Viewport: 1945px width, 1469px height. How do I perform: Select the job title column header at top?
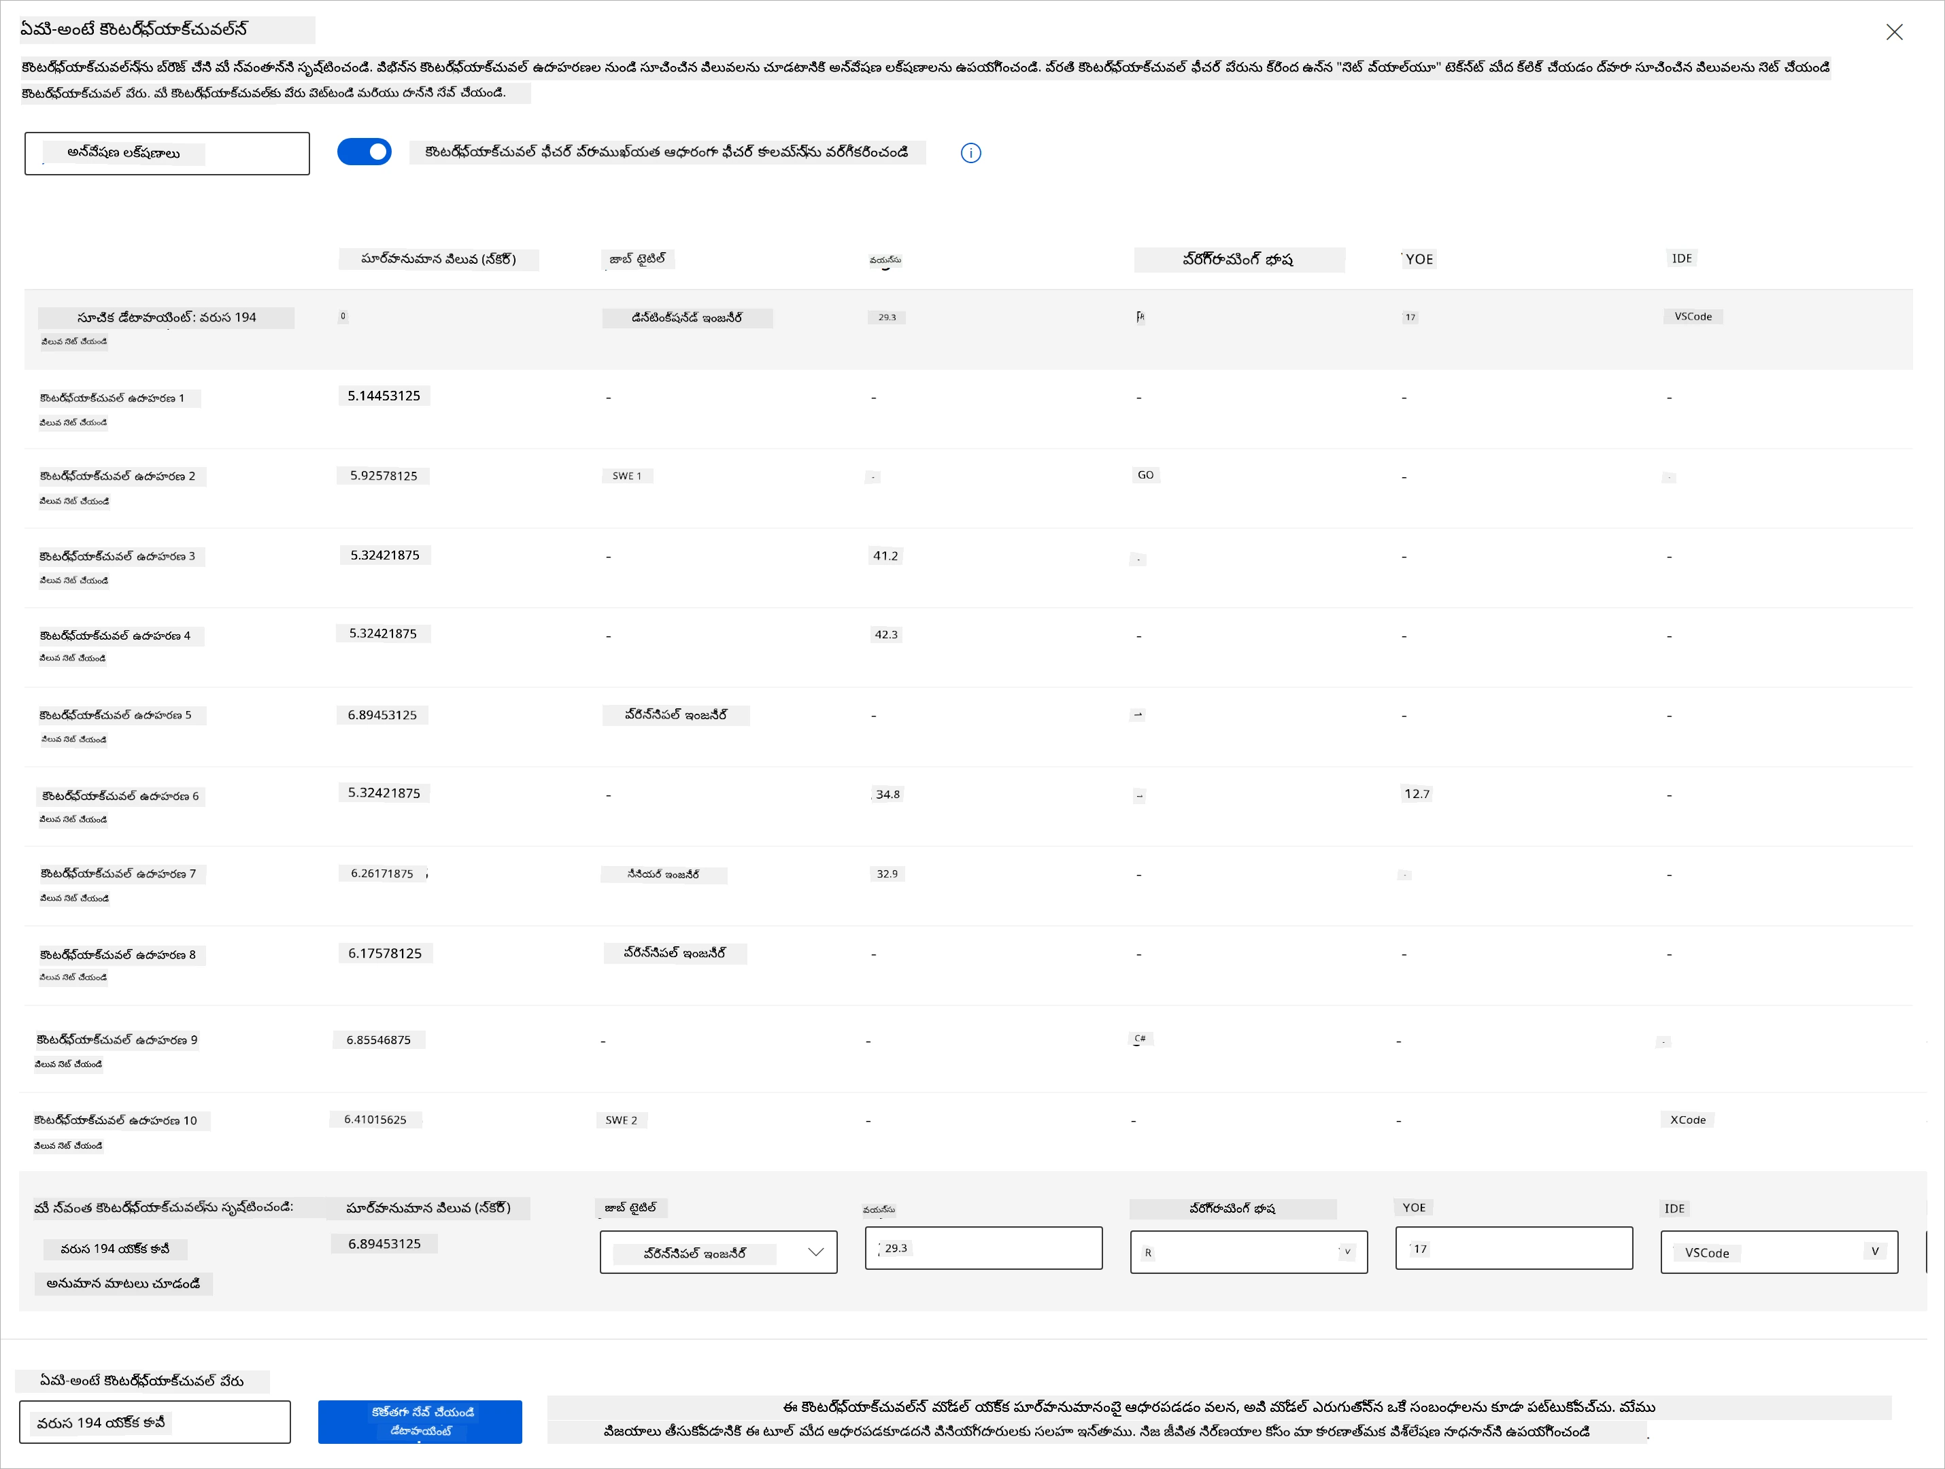pos(637,260)
